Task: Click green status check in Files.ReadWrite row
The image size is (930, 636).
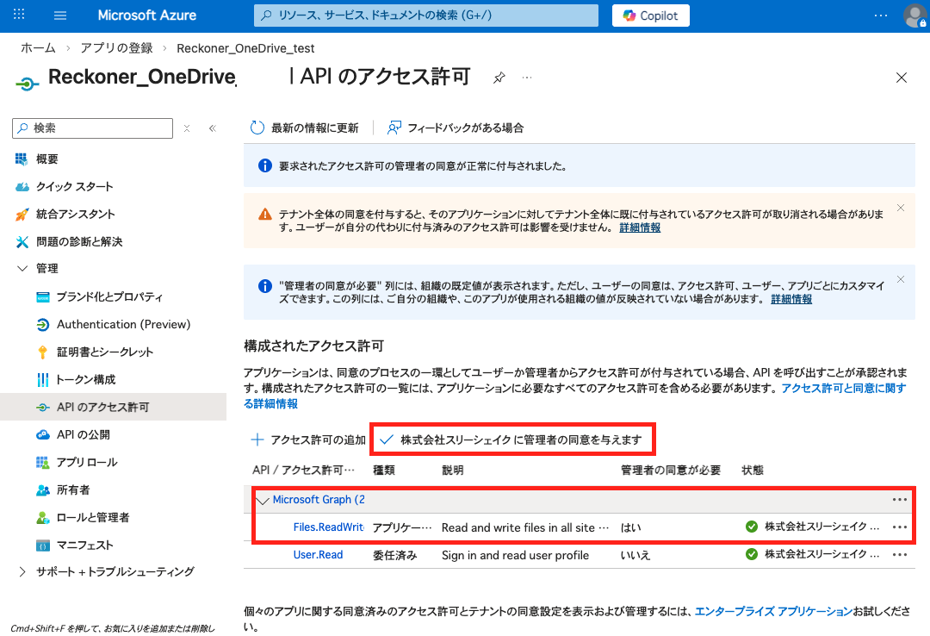Action: click(752, 527)
